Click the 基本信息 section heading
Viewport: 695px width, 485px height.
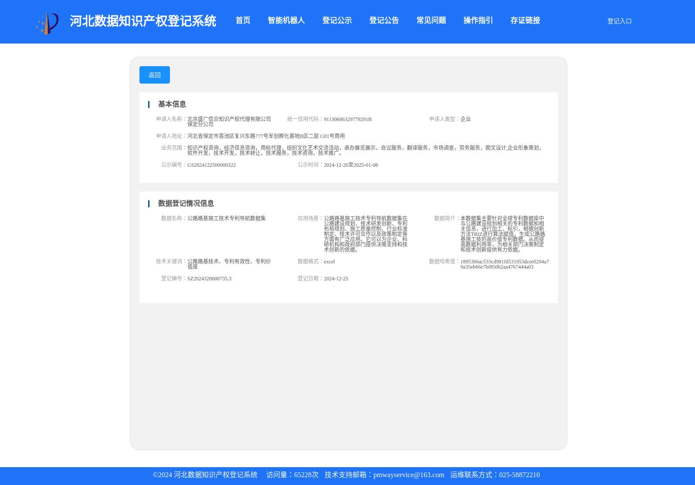coord(172,104)
